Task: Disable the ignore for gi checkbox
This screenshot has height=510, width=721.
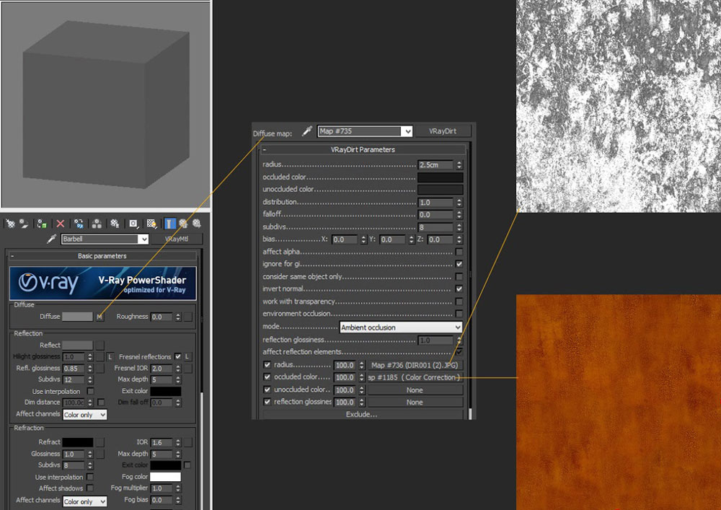Action: point(459,265)
